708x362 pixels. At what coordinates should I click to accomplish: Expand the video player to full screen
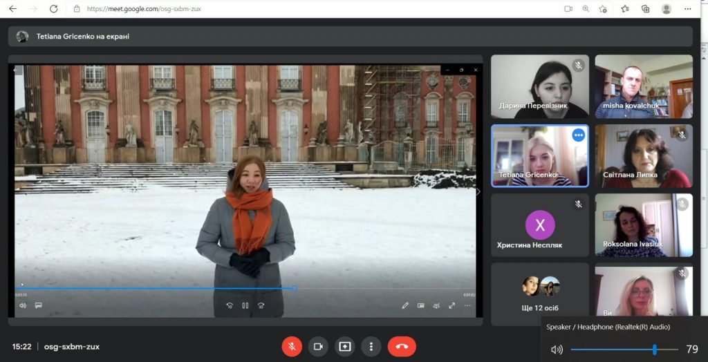pyautogui.click(x=451, y=305)
